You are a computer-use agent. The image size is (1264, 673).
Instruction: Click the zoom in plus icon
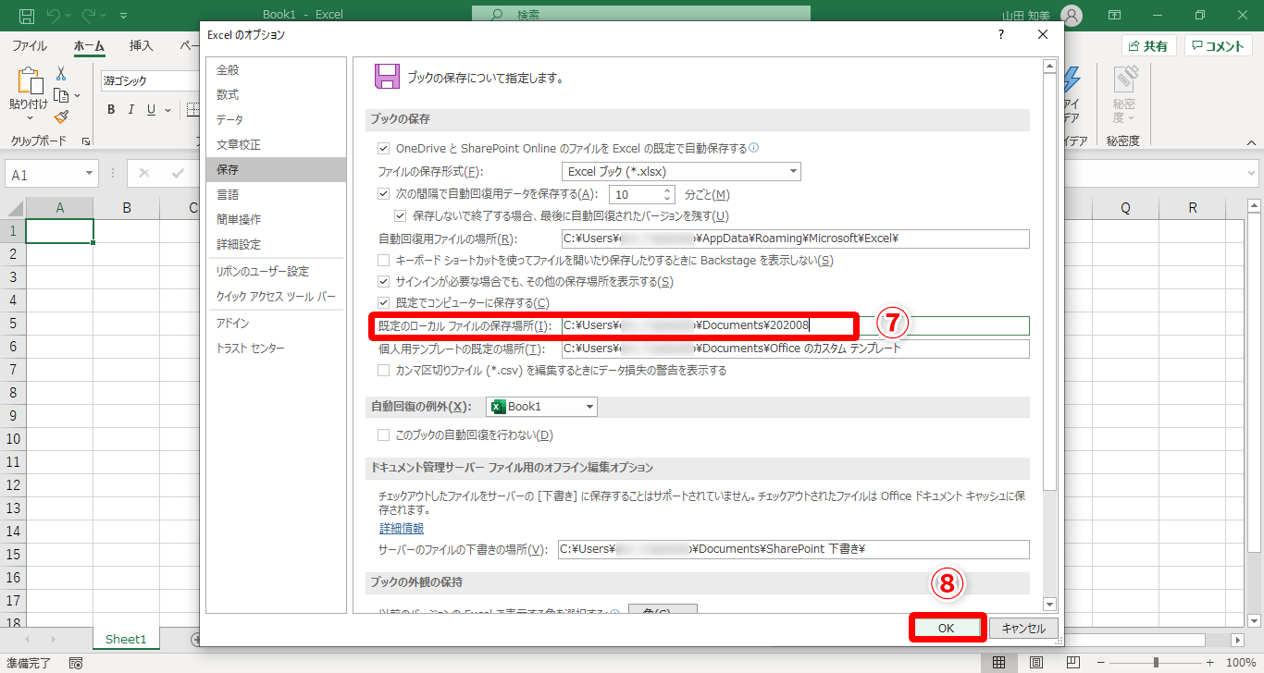(x=1209, y=663)
